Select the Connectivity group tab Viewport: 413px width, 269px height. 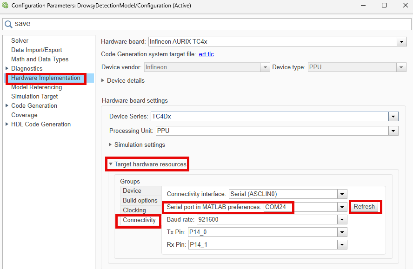[140, 220]
